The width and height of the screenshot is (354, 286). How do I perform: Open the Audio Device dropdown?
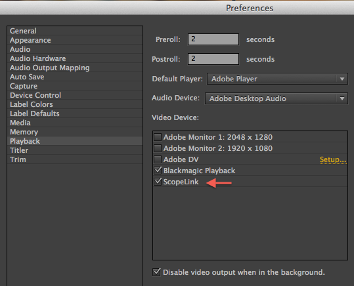[277, 98]
